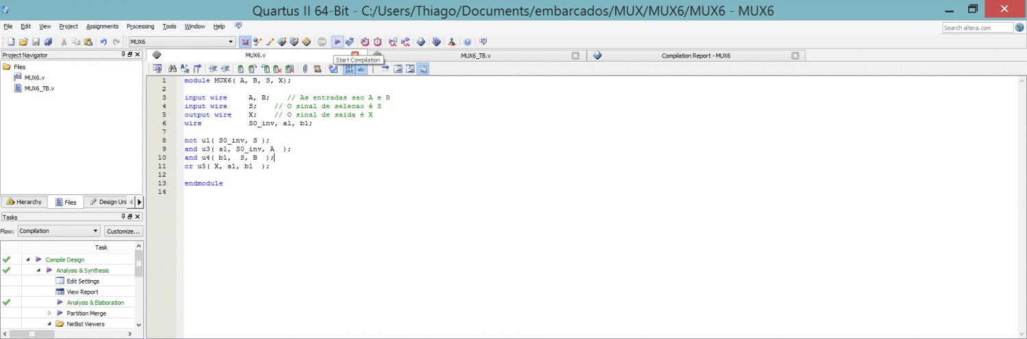Switch to the MUX6_TB.v tab
This screenshot has height=339, width=1027.
pos(475,55)
